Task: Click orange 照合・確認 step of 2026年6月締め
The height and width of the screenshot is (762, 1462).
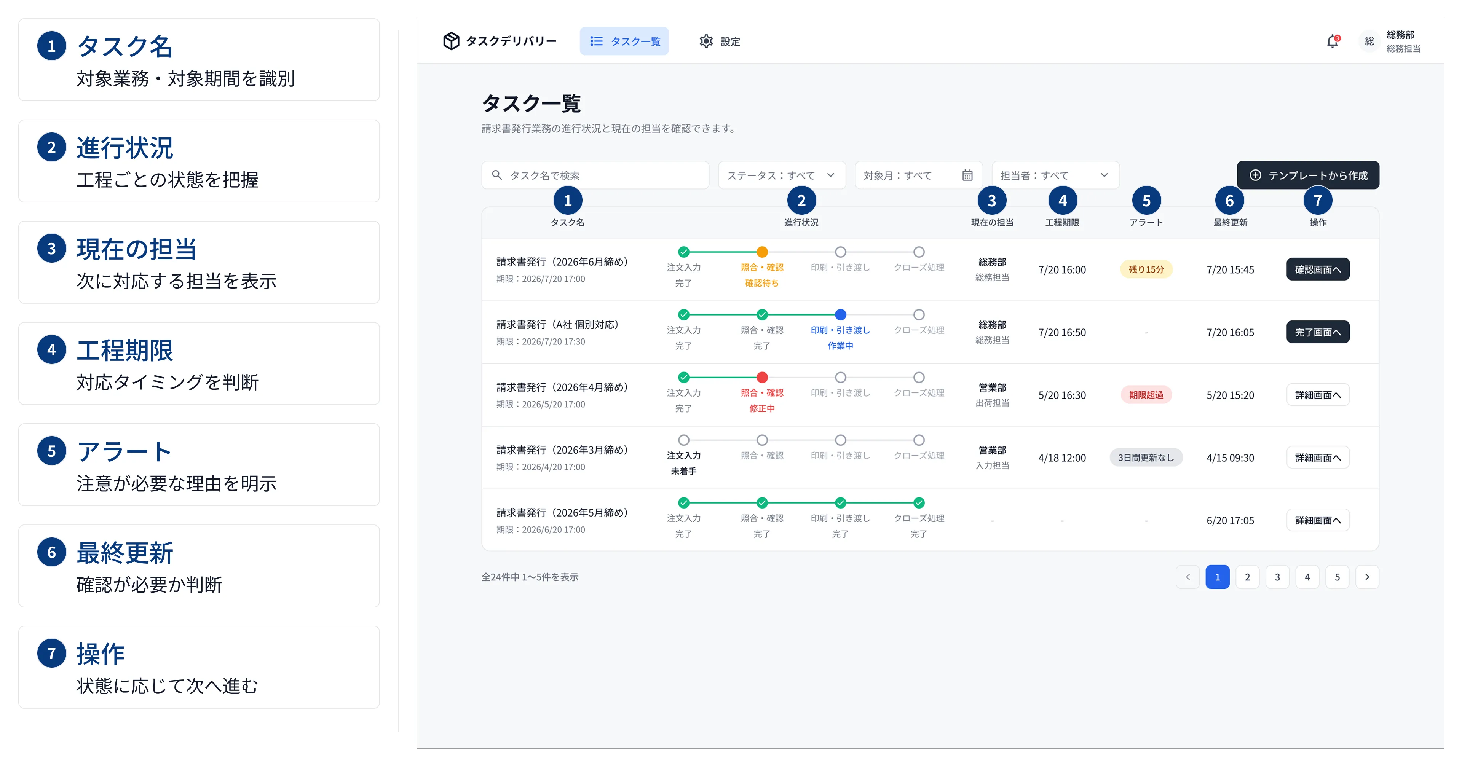Action: (x=762, y=252)
